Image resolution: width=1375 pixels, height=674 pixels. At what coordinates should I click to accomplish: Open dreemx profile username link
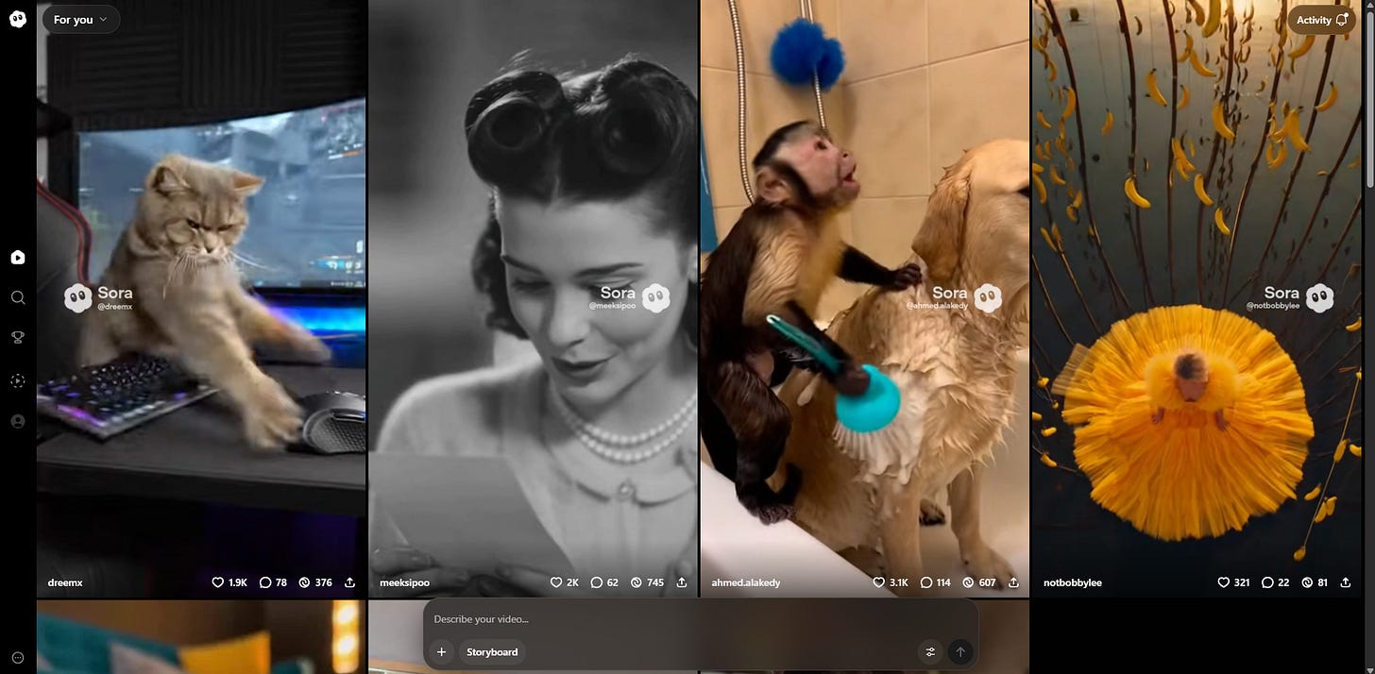(65, 582)
